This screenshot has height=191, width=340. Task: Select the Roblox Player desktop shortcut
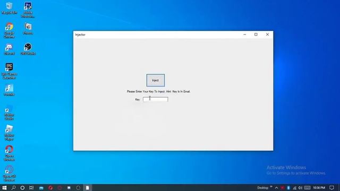coord(9,133)
